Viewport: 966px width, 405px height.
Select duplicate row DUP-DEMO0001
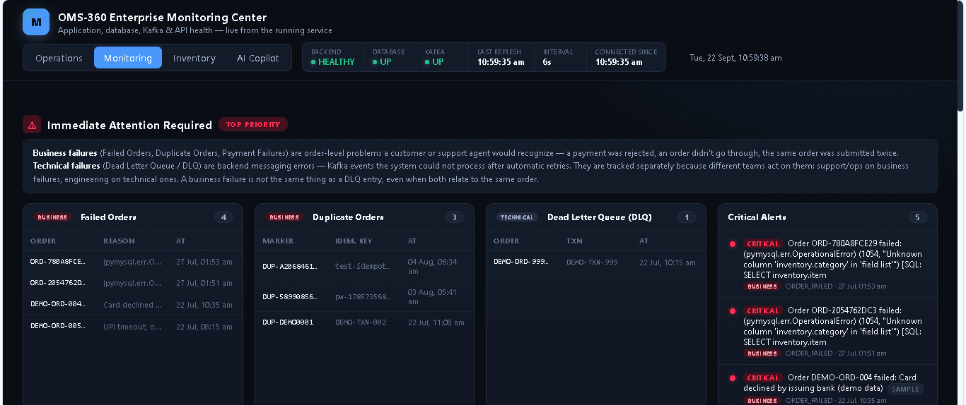click(x=365, y=322)
